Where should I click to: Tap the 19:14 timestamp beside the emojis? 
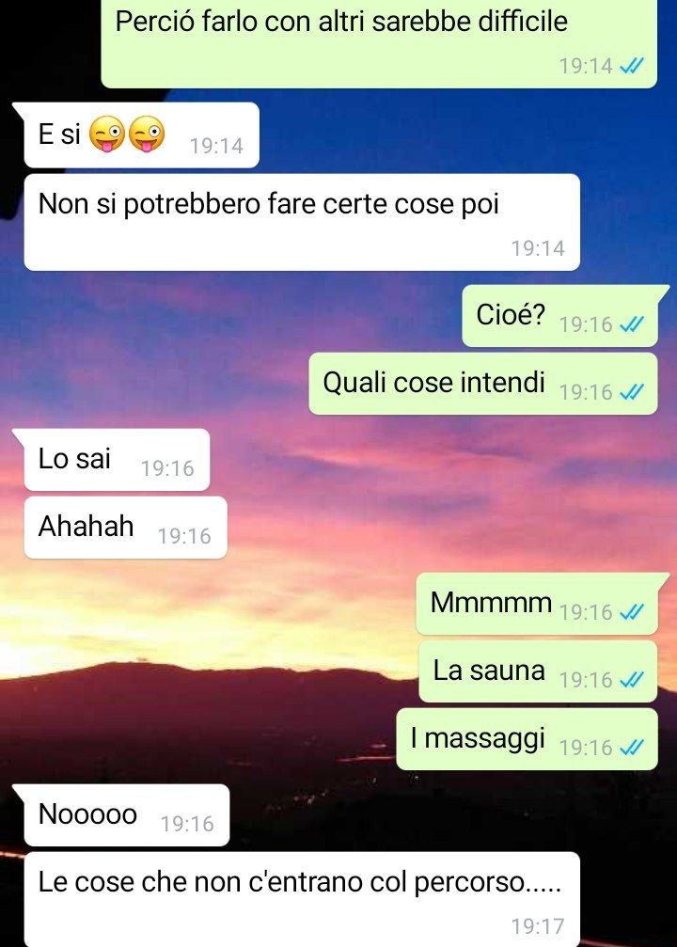pos(216,146)
